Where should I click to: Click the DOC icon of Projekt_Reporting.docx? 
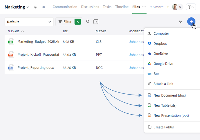point(11,68)
